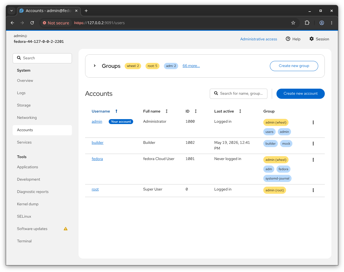Open Terminal in the sidebar
The width and height of the screenshot is (344, 272).
pyautogui.click(x=42, y=241)
